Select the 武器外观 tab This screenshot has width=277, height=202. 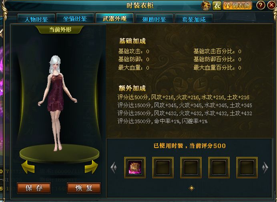pyautogui.click(x=114, y=18)
